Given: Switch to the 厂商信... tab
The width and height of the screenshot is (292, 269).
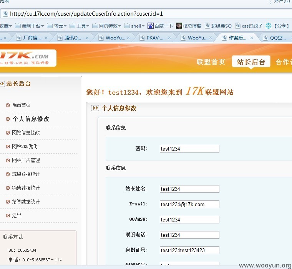Looking at the screenshot, I should (x=32, y=38).
